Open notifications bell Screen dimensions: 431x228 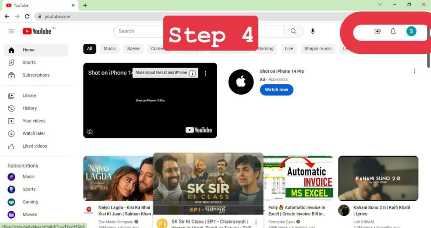click(393, 31)
